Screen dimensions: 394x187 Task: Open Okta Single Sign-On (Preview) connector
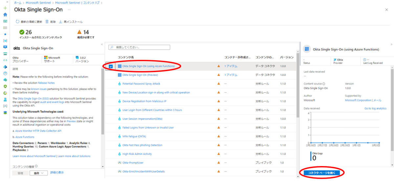point(140,75)
